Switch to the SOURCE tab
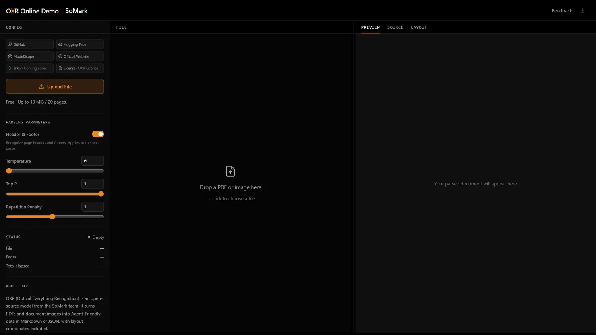 395,27
